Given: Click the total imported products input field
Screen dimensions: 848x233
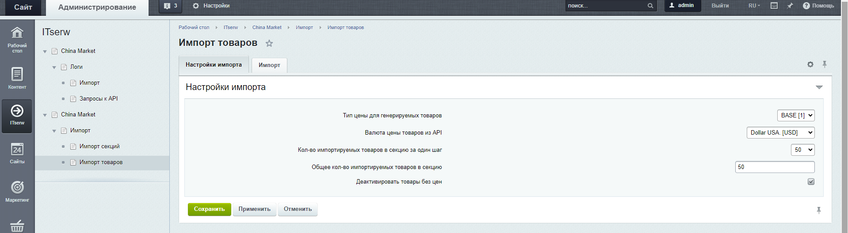Looking at the screenshot, I should click(x=774, y=167).
